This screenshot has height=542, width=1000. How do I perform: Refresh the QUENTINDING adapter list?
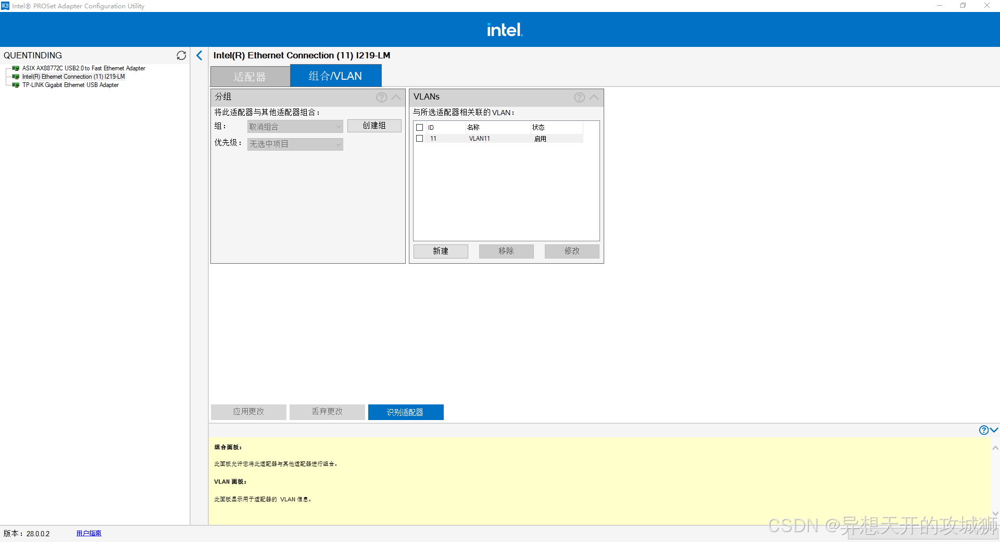[181, 55]
